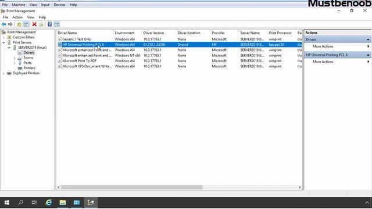Collapse HP Universal Printing PCL 6 actions section
The height and width of the screenshot is (209, 372).
pos(368,55)
